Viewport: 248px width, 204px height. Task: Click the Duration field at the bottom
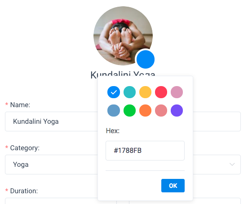click(x=51, y=201)
